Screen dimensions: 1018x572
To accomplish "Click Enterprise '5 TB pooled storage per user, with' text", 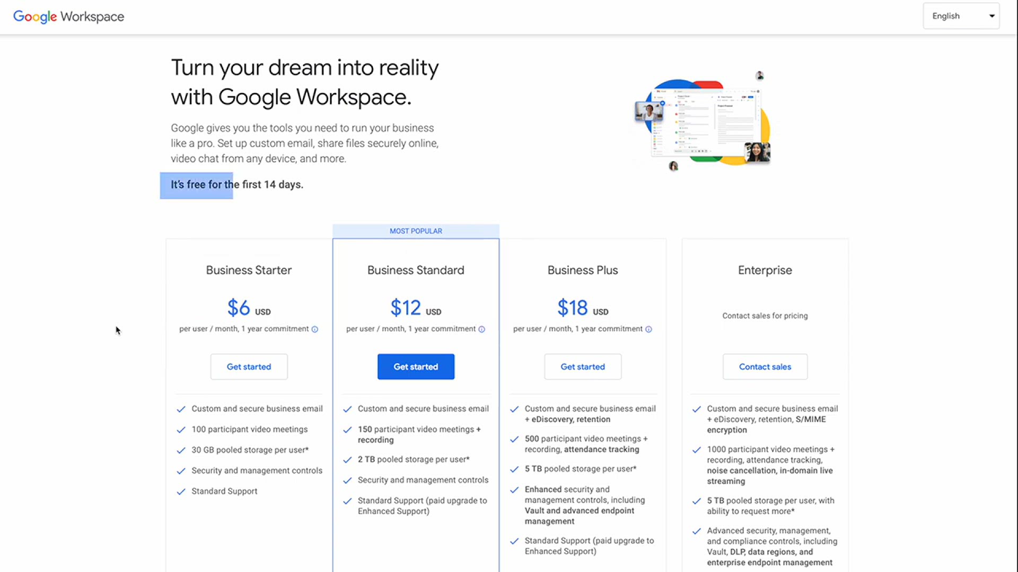I will point(770,506).
